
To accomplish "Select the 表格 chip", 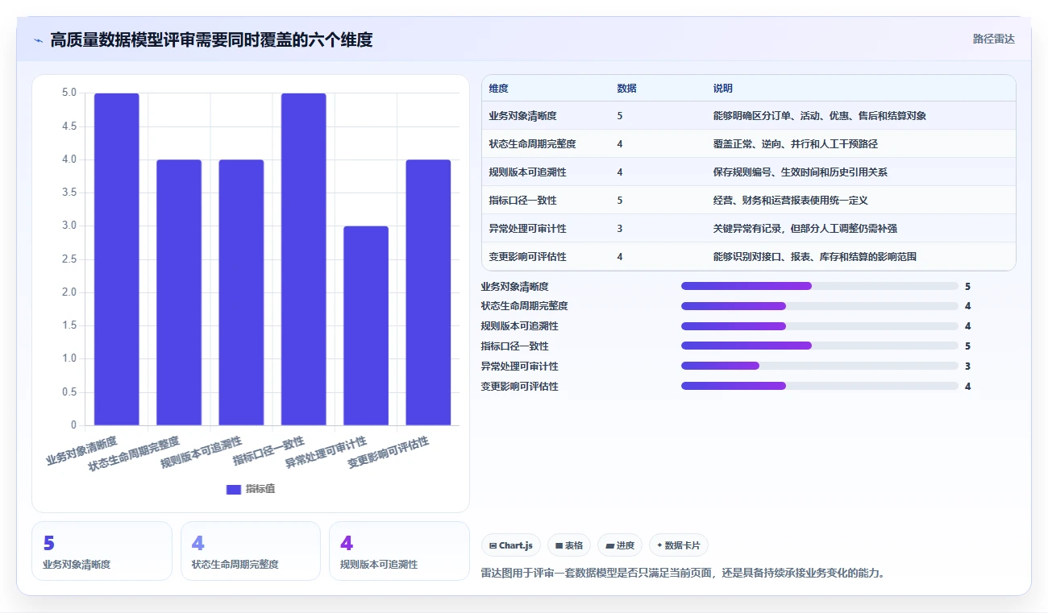I will pos(569,545).
